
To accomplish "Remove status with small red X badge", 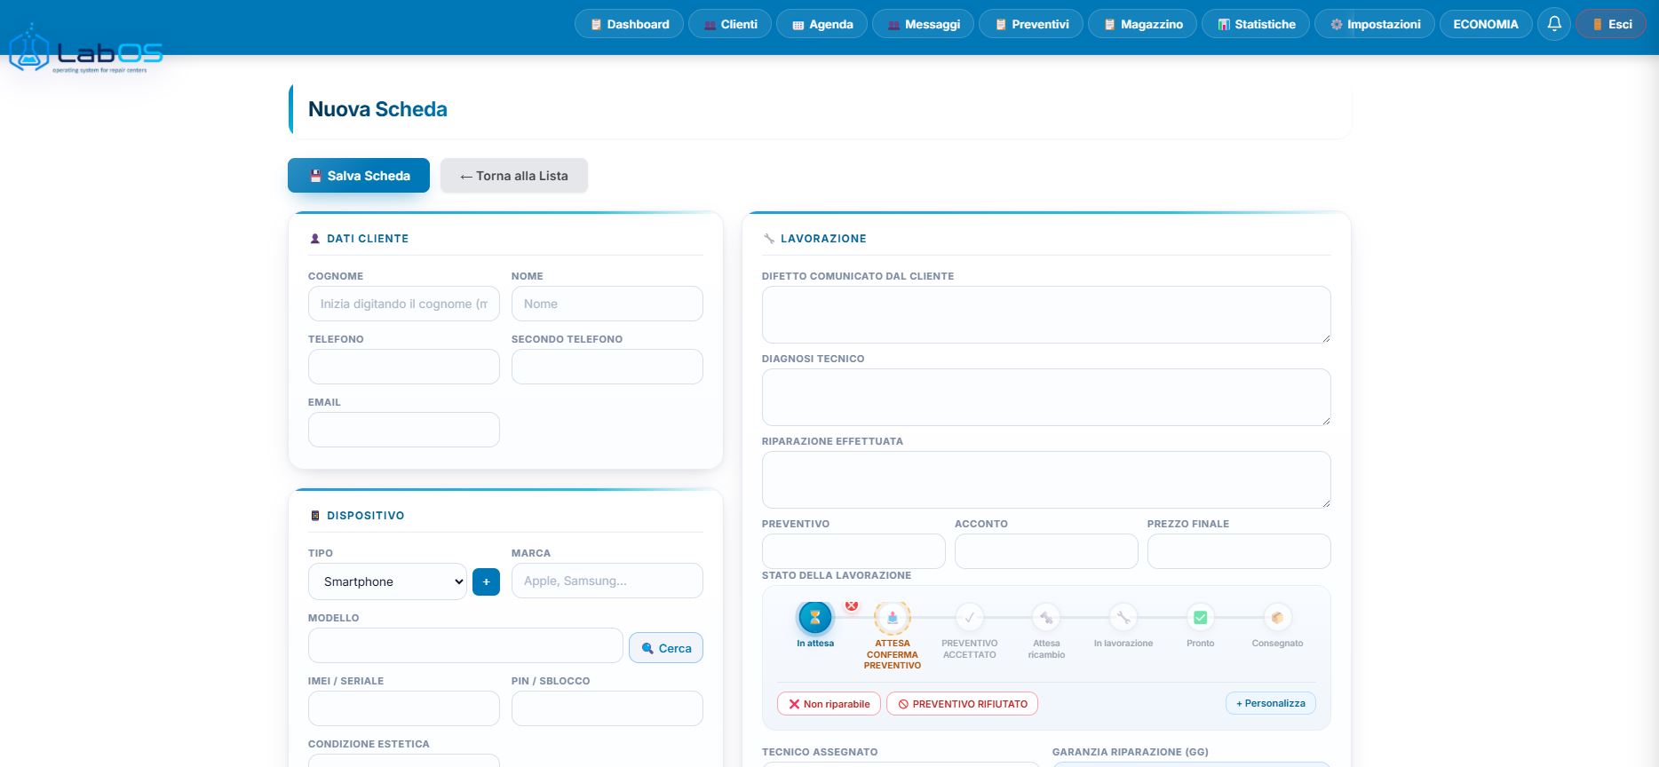I will [x=852, y=605].
